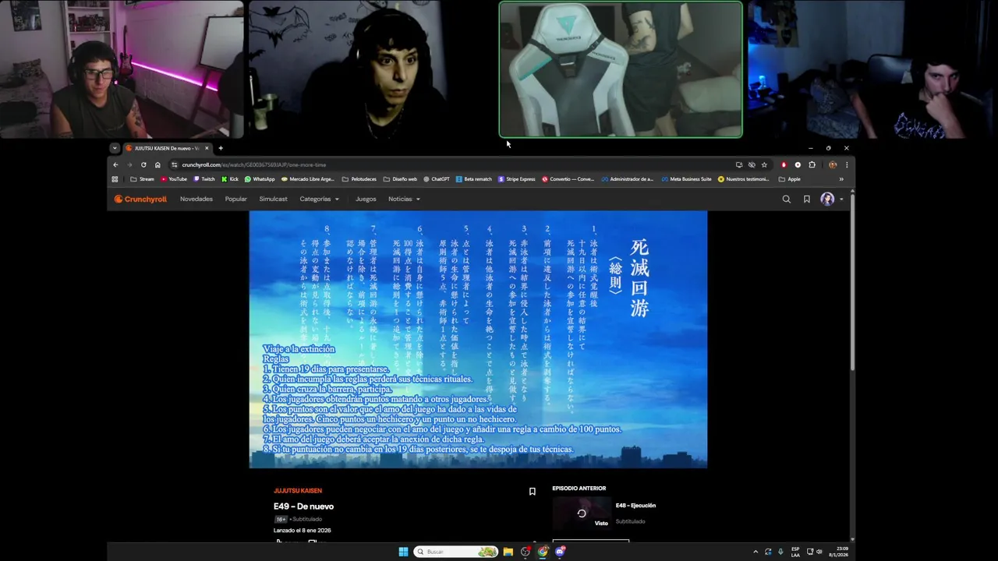Viewport: 998px width, 561px height.
Task: Click the video player showing the rules
Action: [478, 339]
